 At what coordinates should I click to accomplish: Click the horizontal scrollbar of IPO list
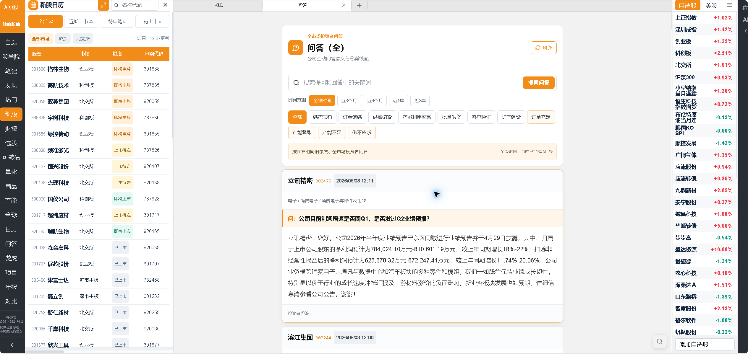coord(44,352)
